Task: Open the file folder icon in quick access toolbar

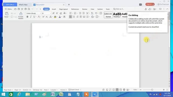Action: [x=15, y=9]
